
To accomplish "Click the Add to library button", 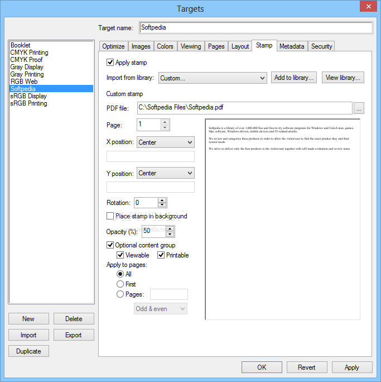I will tap(294, 78).
